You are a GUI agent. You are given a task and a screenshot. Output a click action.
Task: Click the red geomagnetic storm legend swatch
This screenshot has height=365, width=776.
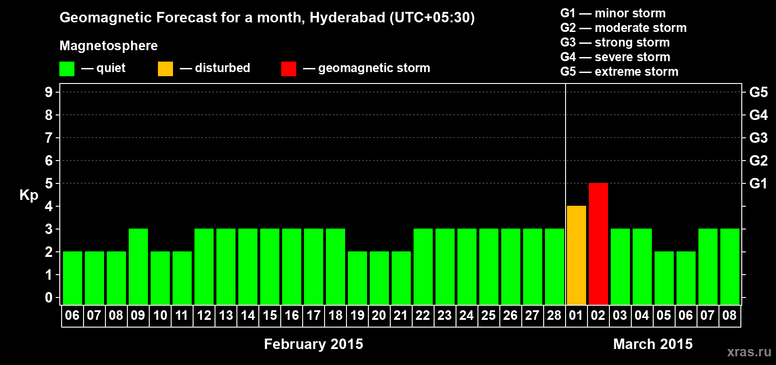coord(288,69)
